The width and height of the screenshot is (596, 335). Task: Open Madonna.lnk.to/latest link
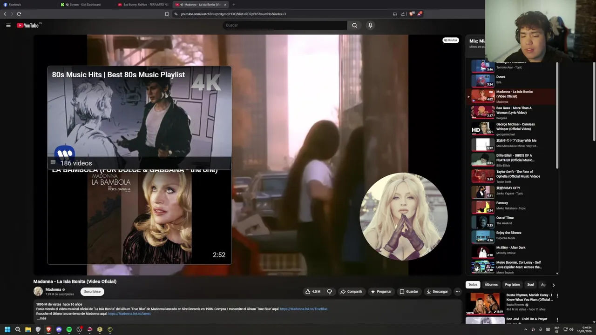point(129,314)
